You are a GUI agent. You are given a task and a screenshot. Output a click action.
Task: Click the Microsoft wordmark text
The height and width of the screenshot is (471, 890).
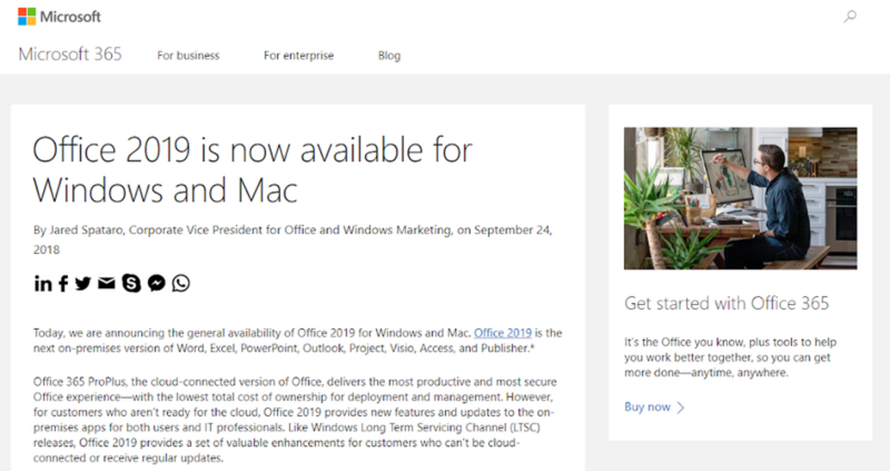[x=71, y=16]
